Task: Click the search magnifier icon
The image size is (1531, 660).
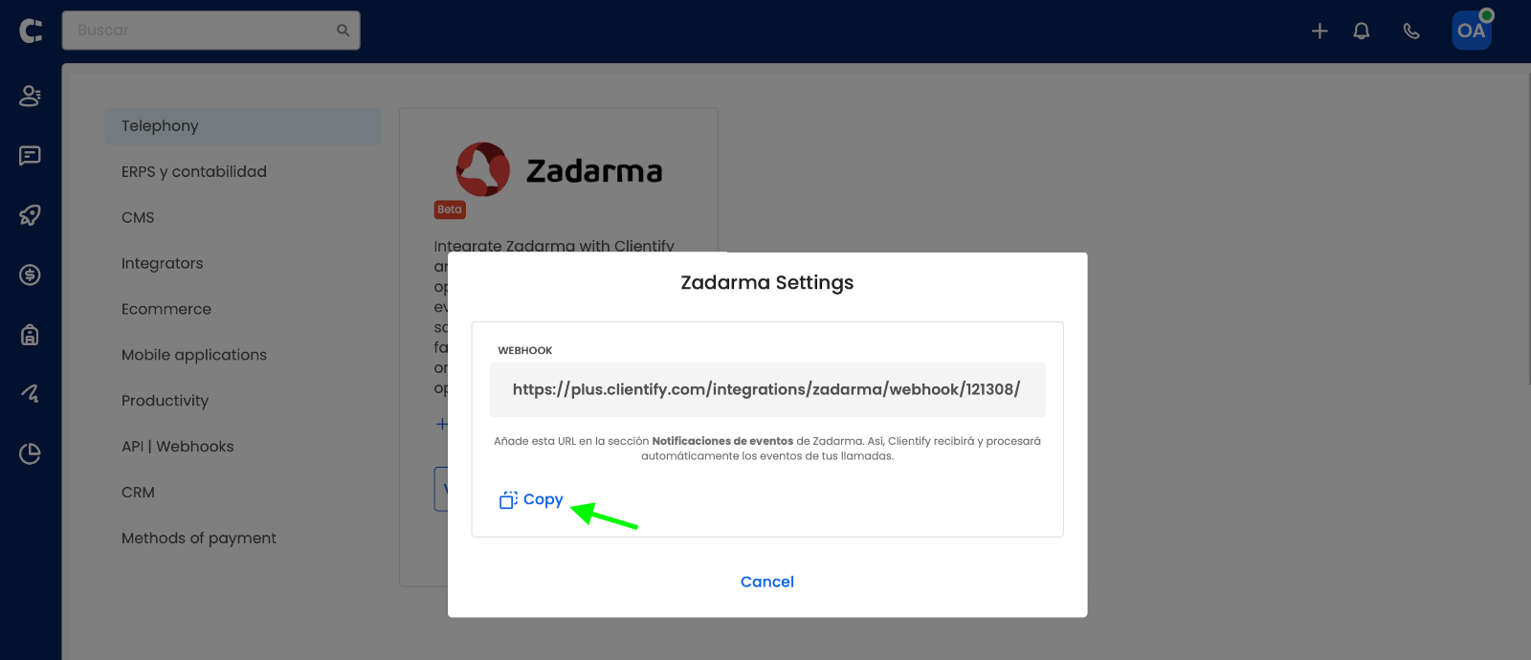Action: point(343,31)
